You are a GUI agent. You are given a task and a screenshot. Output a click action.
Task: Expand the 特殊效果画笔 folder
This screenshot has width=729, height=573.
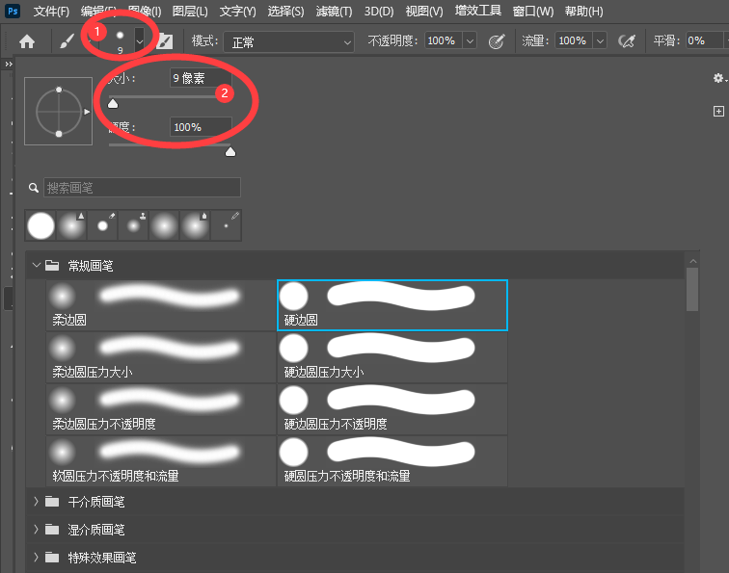coord(37,558)
